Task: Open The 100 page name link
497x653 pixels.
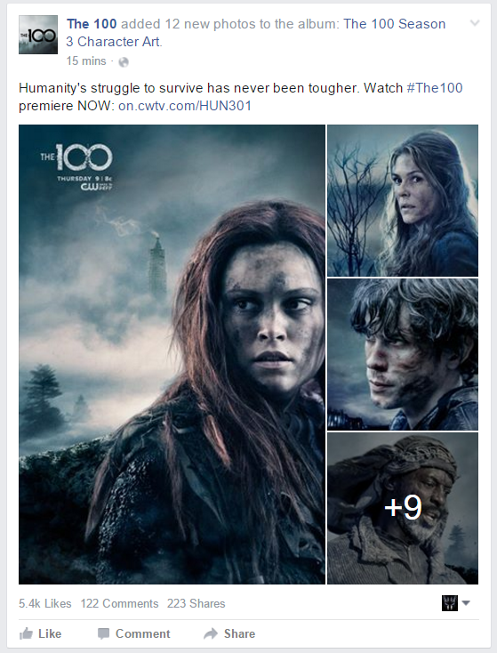Action: coord(92,24)
